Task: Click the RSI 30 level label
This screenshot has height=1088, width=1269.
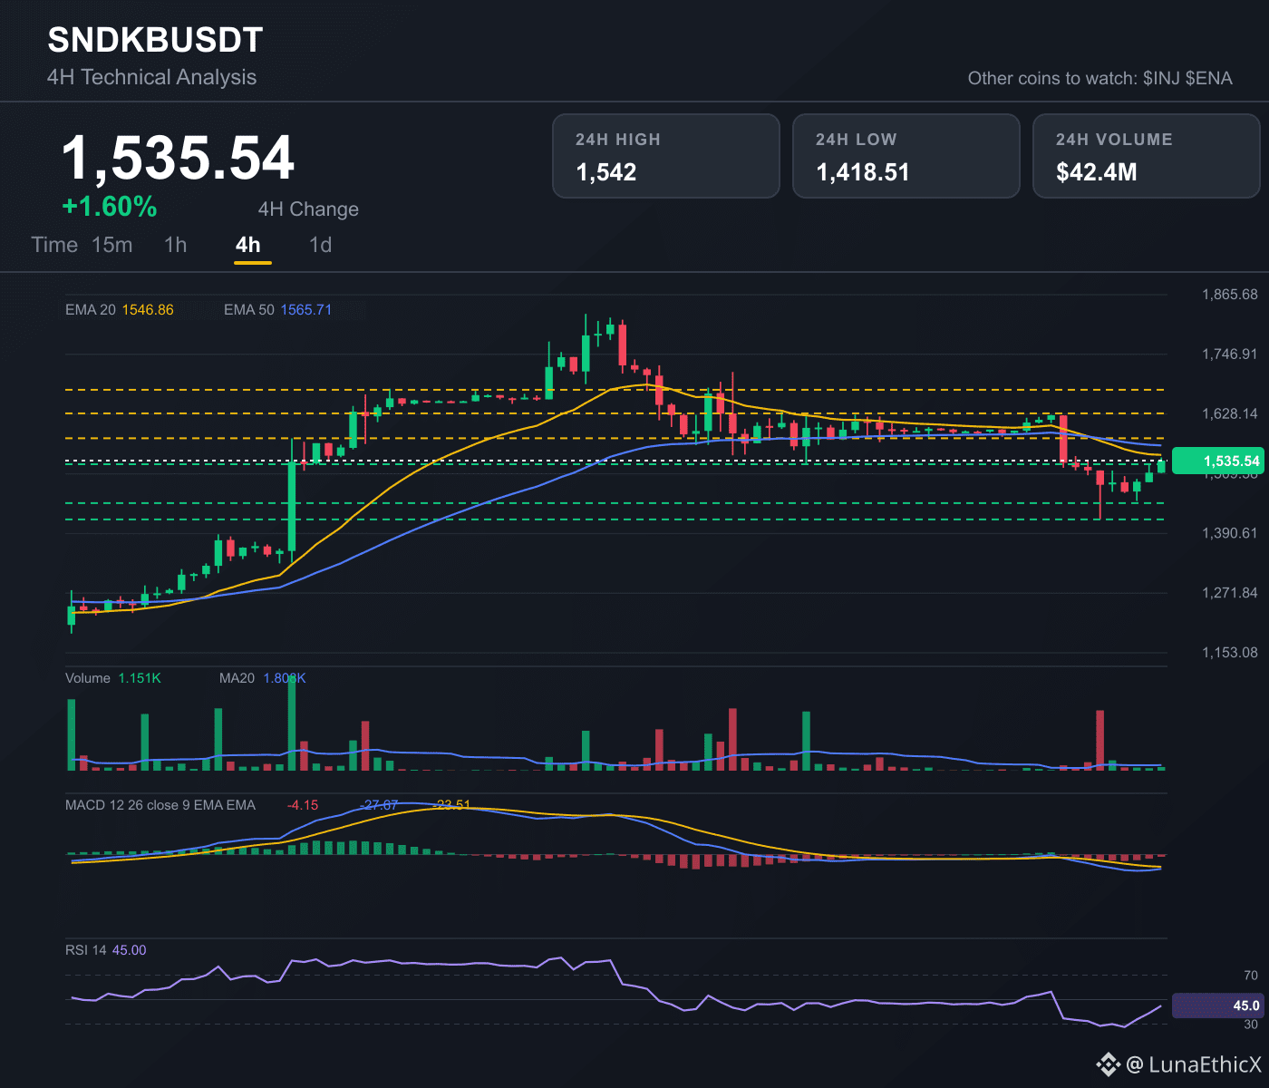Action: (1251, 1025)
